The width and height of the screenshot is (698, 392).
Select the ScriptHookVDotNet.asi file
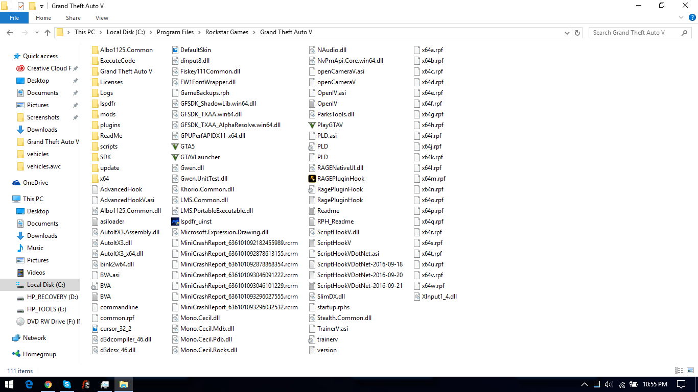tap(344, 254)
